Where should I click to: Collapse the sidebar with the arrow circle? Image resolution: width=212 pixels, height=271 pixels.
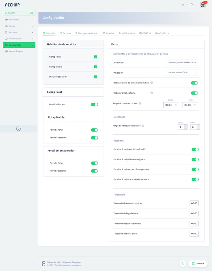pyautogui.click(x=18, y=129)
